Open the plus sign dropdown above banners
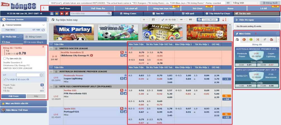Screen dimensions: 281x125 click(145, 20)
